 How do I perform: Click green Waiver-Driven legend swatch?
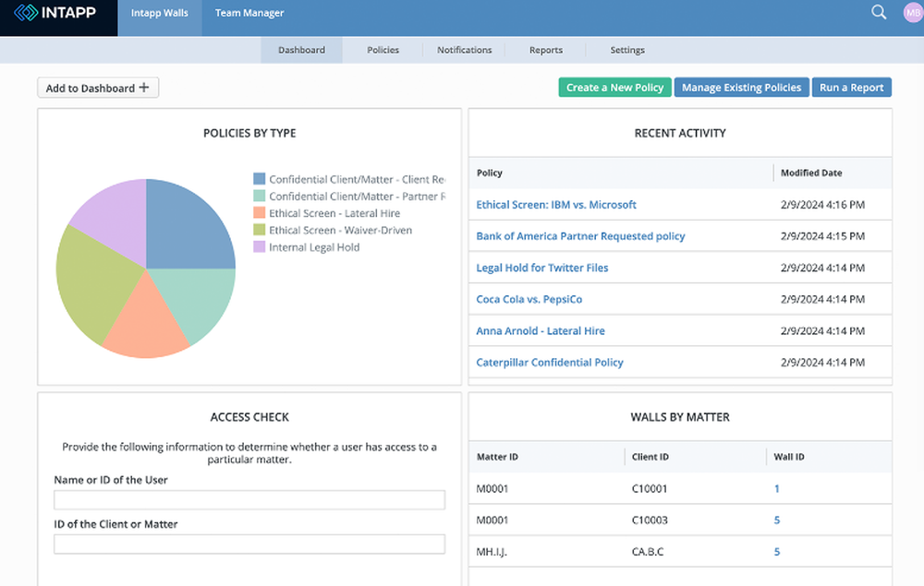pyautogui.click(x=260, y=230)
